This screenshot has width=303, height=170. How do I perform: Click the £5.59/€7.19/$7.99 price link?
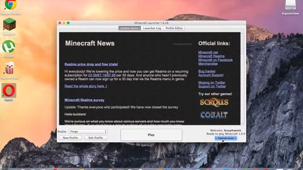pyautogui.click(x=102, y=75)
